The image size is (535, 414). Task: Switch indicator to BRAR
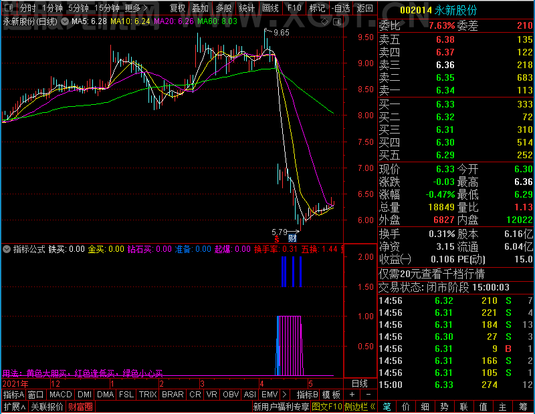pyautogui.click(x=173, y=395)
